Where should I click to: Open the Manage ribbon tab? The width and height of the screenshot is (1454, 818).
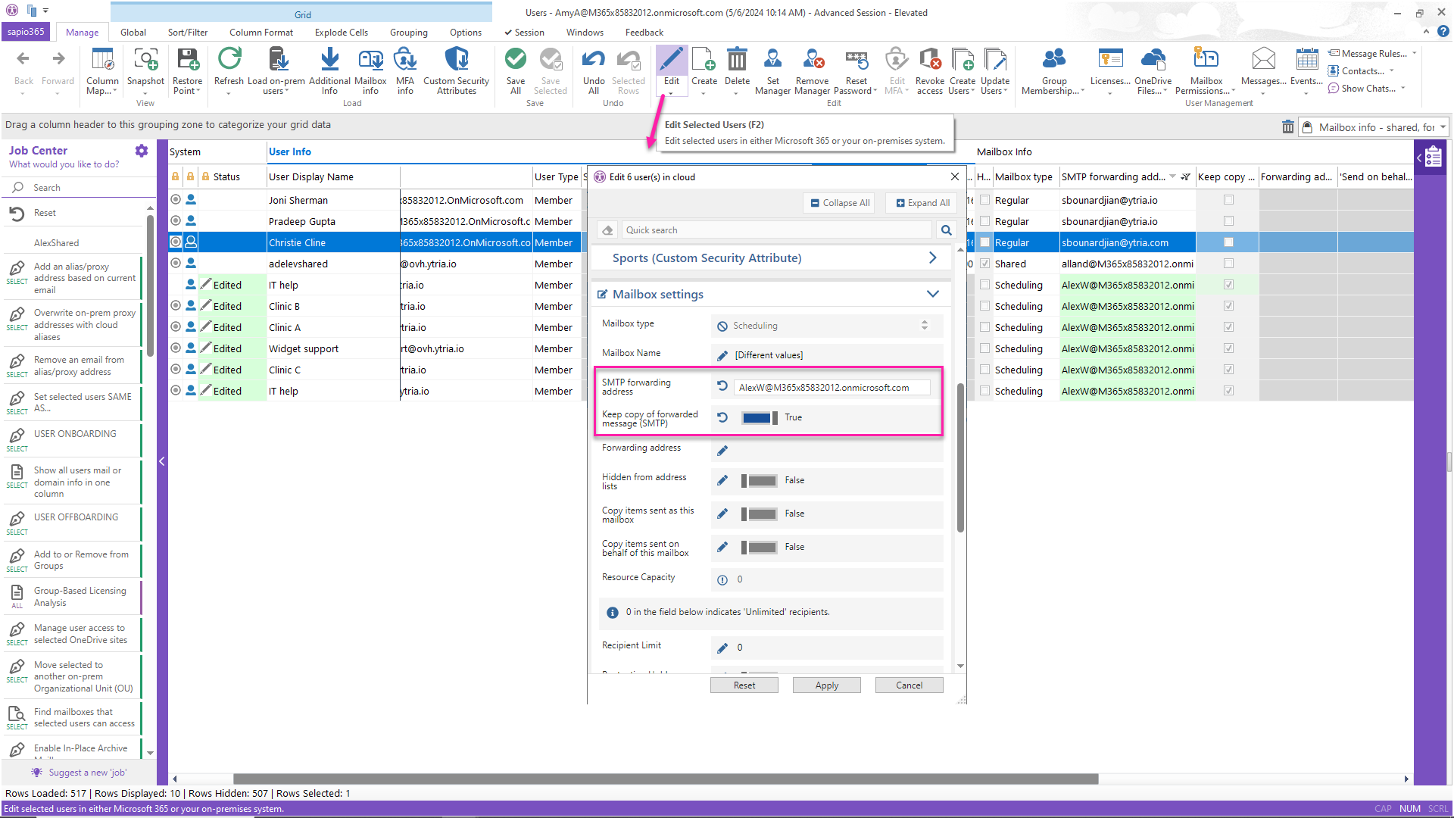pyautogui.click(x=82, y=33)
